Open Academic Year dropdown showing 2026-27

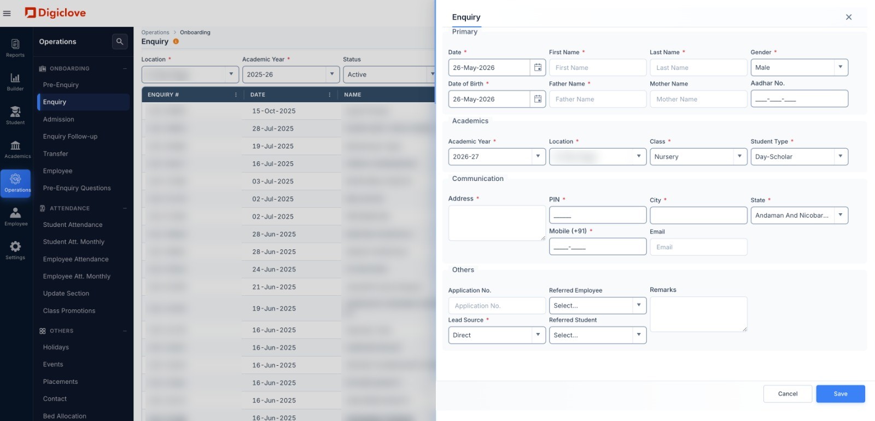[497, 156]
